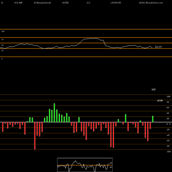Click the RSI 50 level label
Screen dimensions: 172x172
2,45
